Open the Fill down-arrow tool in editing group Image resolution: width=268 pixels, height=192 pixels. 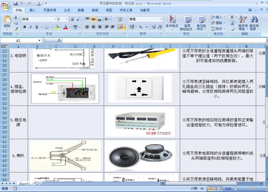coord(232,23)
